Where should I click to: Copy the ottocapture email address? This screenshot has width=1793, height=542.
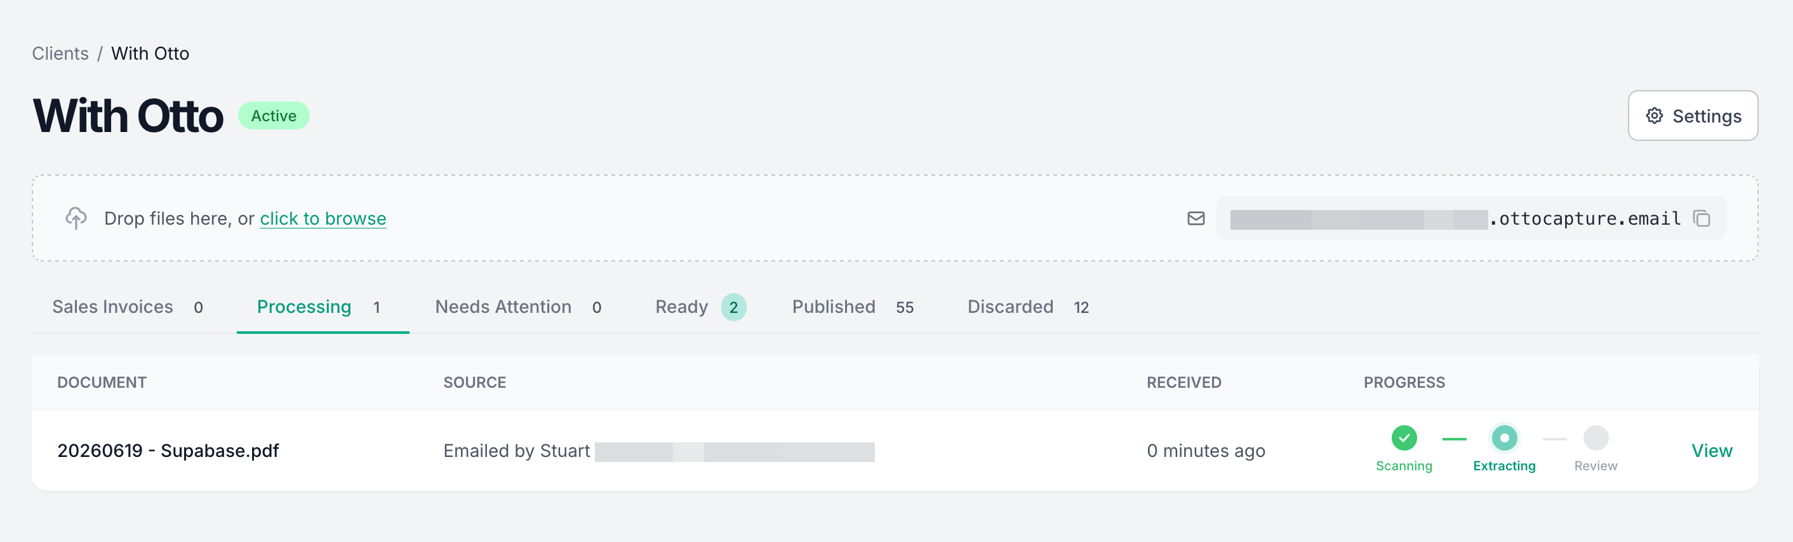1702,218
